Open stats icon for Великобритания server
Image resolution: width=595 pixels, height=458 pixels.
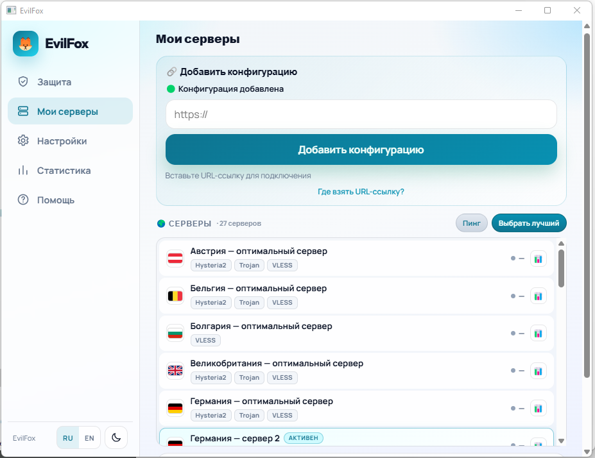(538, 371)
